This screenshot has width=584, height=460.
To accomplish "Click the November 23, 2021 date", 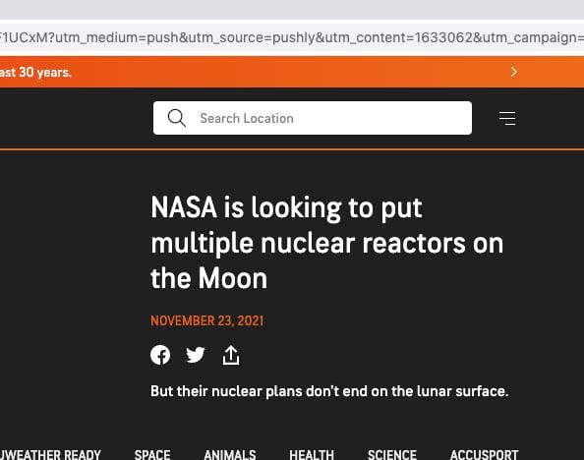I will click(x=207, y=320).
